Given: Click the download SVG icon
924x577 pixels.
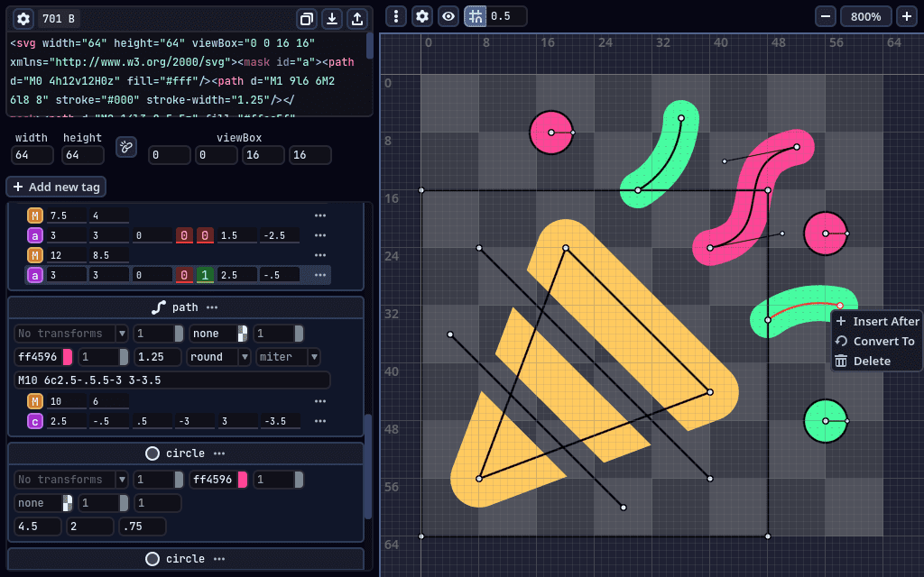Looking at the screenshot, I should coord(332,19).
